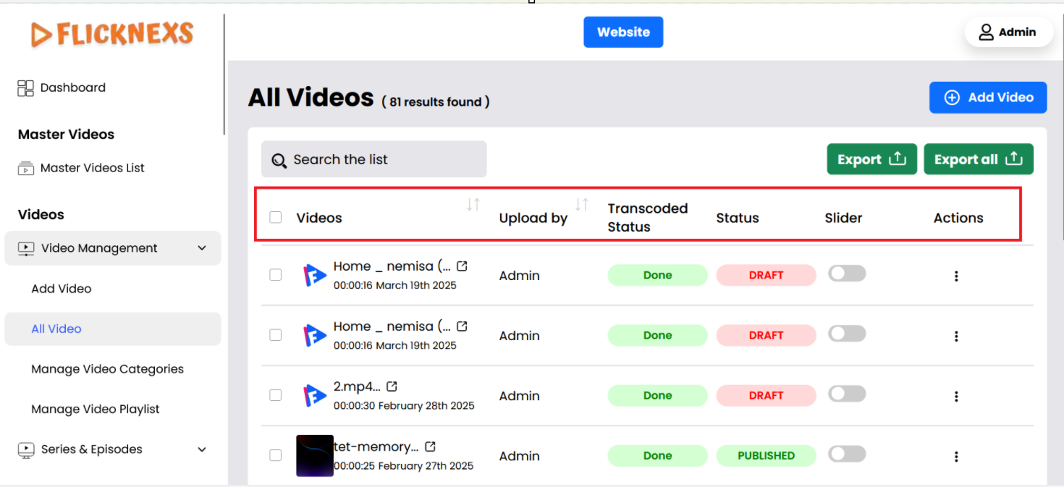Tick the select-all checkbox in table header
The height and width of the screenshot is (487, 1064).
click(x=276, y=217)
